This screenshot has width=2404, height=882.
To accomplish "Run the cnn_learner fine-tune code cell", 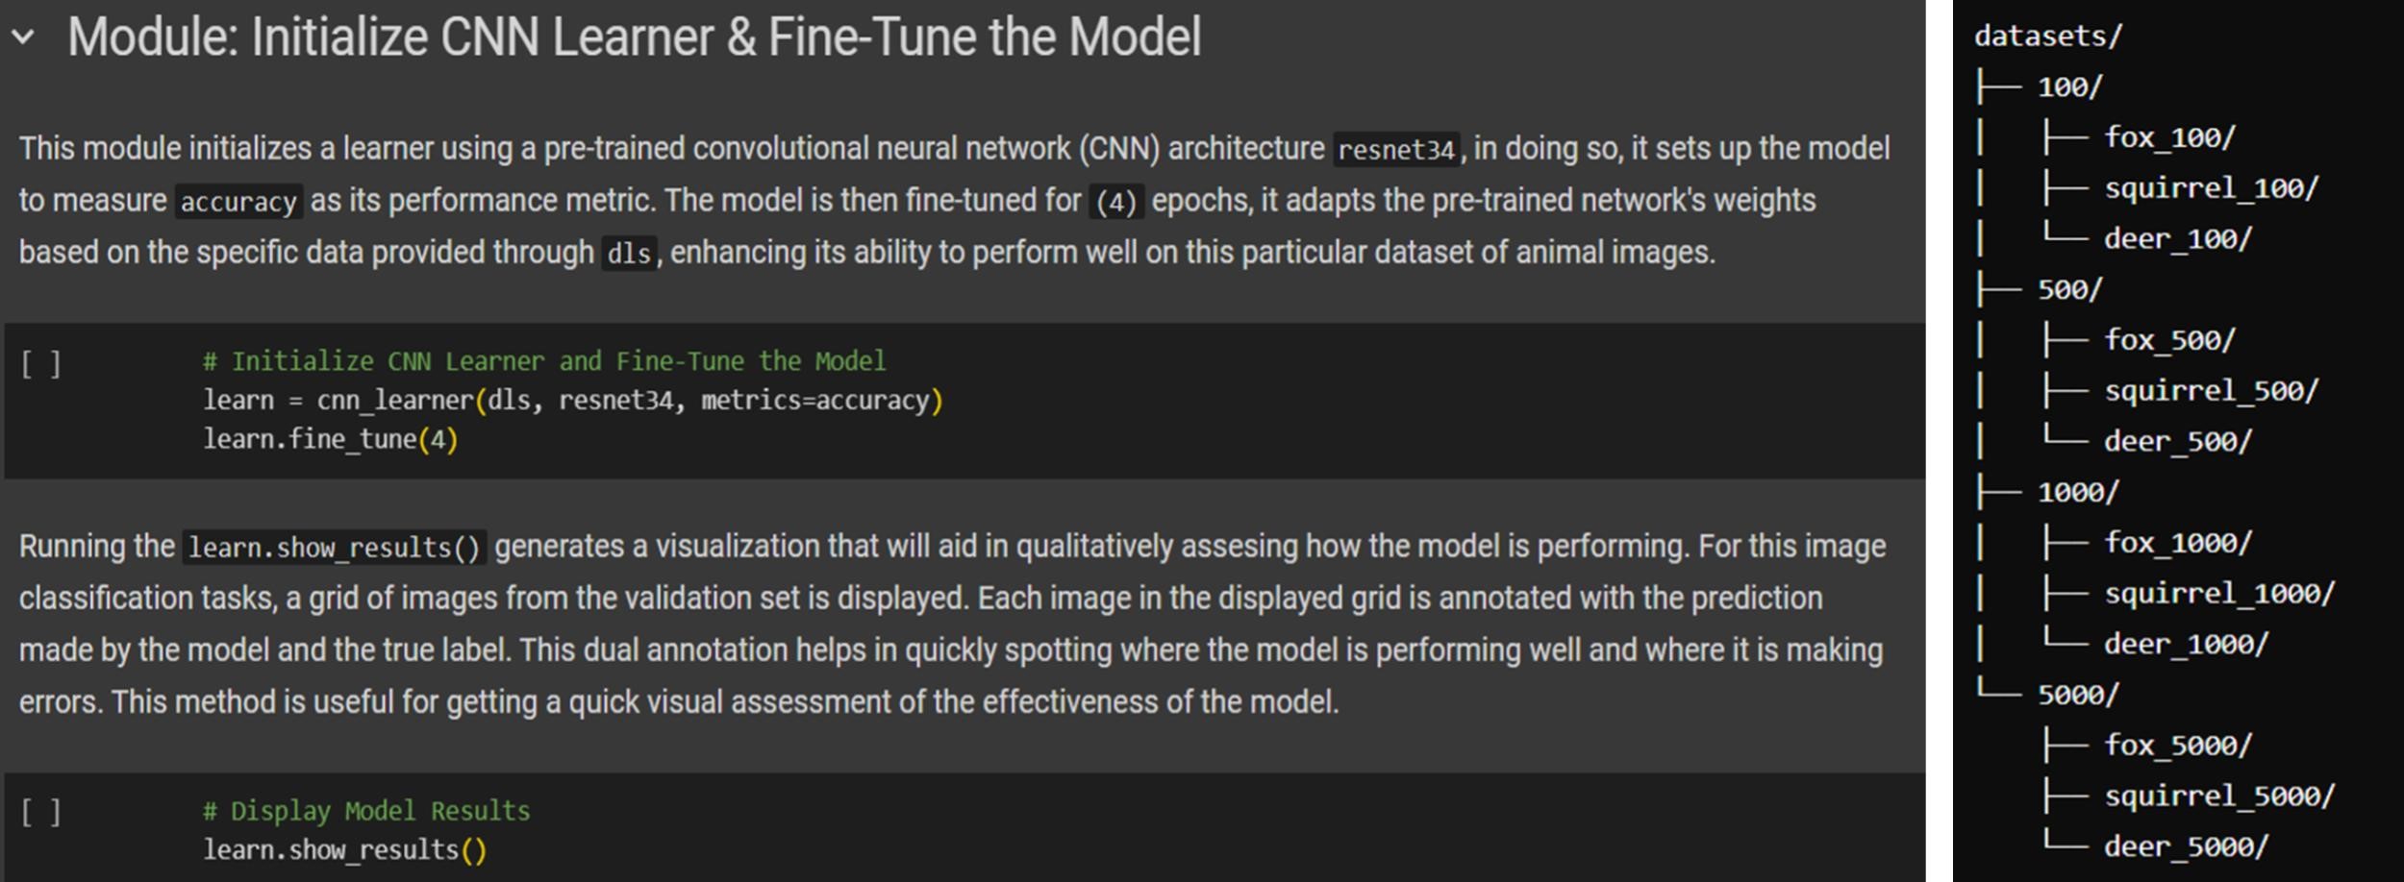I will pos(41,364).
